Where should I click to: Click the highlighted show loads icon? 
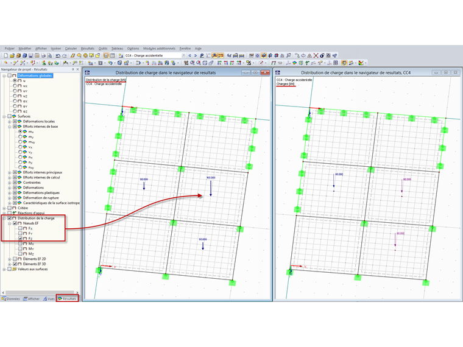264,55
